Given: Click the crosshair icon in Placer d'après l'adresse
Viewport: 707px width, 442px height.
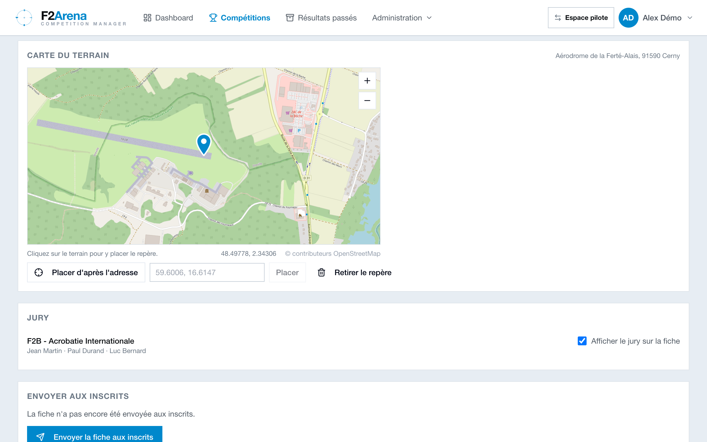Looking at the screenshot, I should tap(39, 272).
